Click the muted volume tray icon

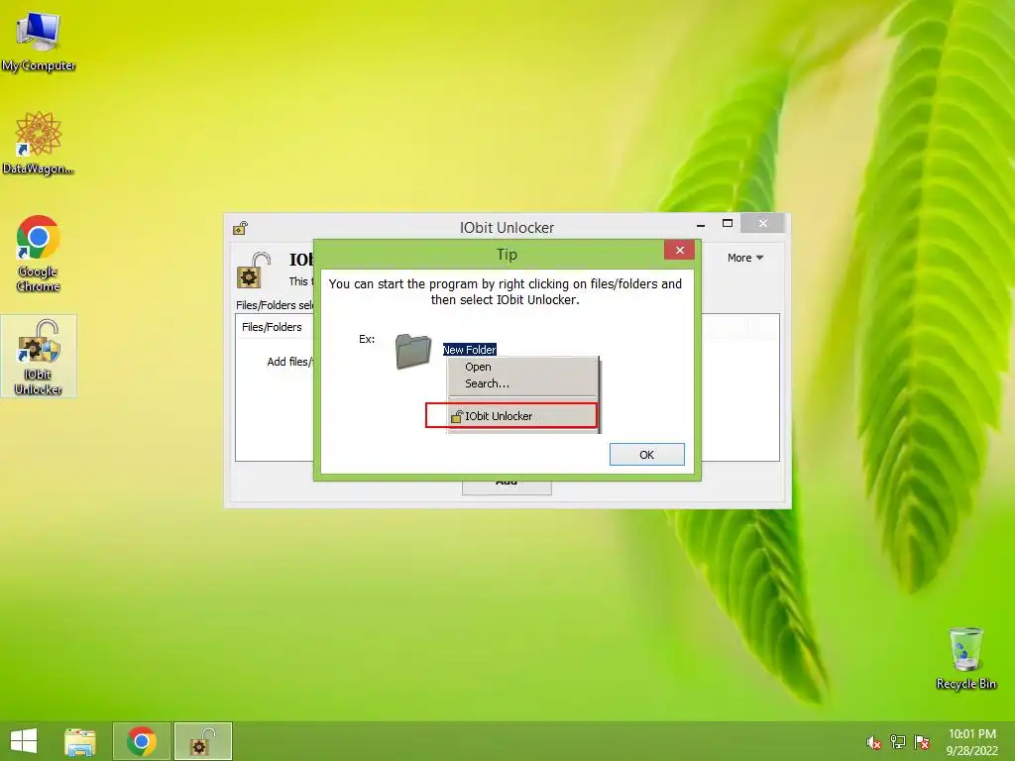[x=873, y=742]
